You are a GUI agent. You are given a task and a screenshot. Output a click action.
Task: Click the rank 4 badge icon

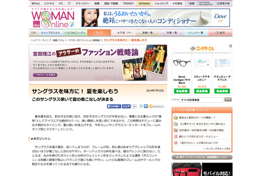tap(176, 136)
